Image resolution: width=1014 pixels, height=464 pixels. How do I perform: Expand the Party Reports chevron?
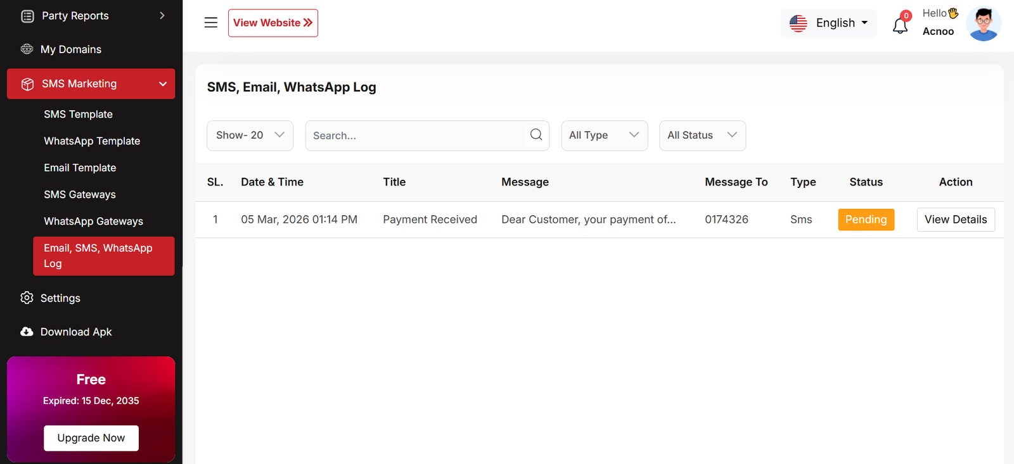(162, 16)
